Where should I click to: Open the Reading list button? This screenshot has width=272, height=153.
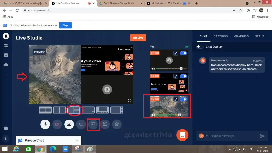261,17
